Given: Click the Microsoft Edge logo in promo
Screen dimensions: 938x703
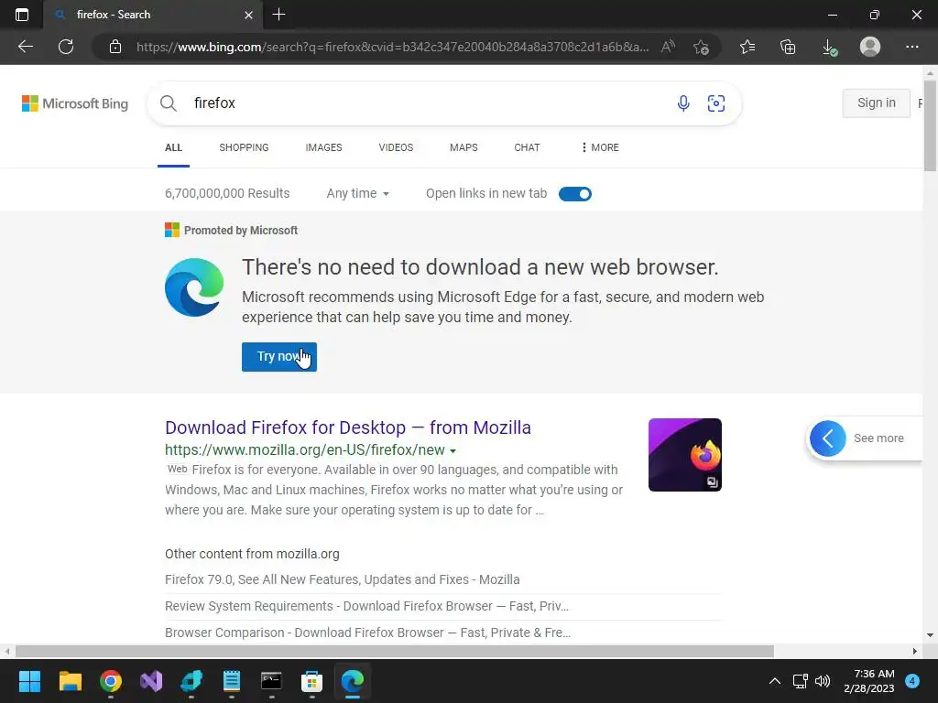Looking at the screenshot, I should 194,287.
